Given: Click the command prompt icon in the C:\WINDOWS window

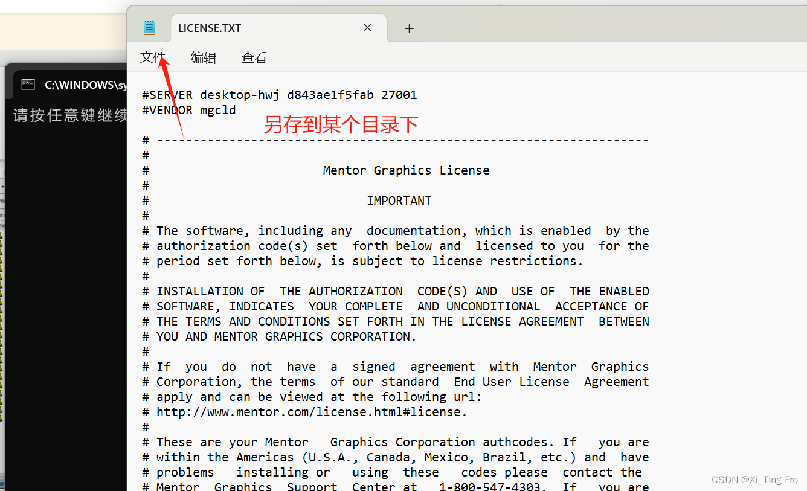Looking at the screenshot, I should [28, 85].
